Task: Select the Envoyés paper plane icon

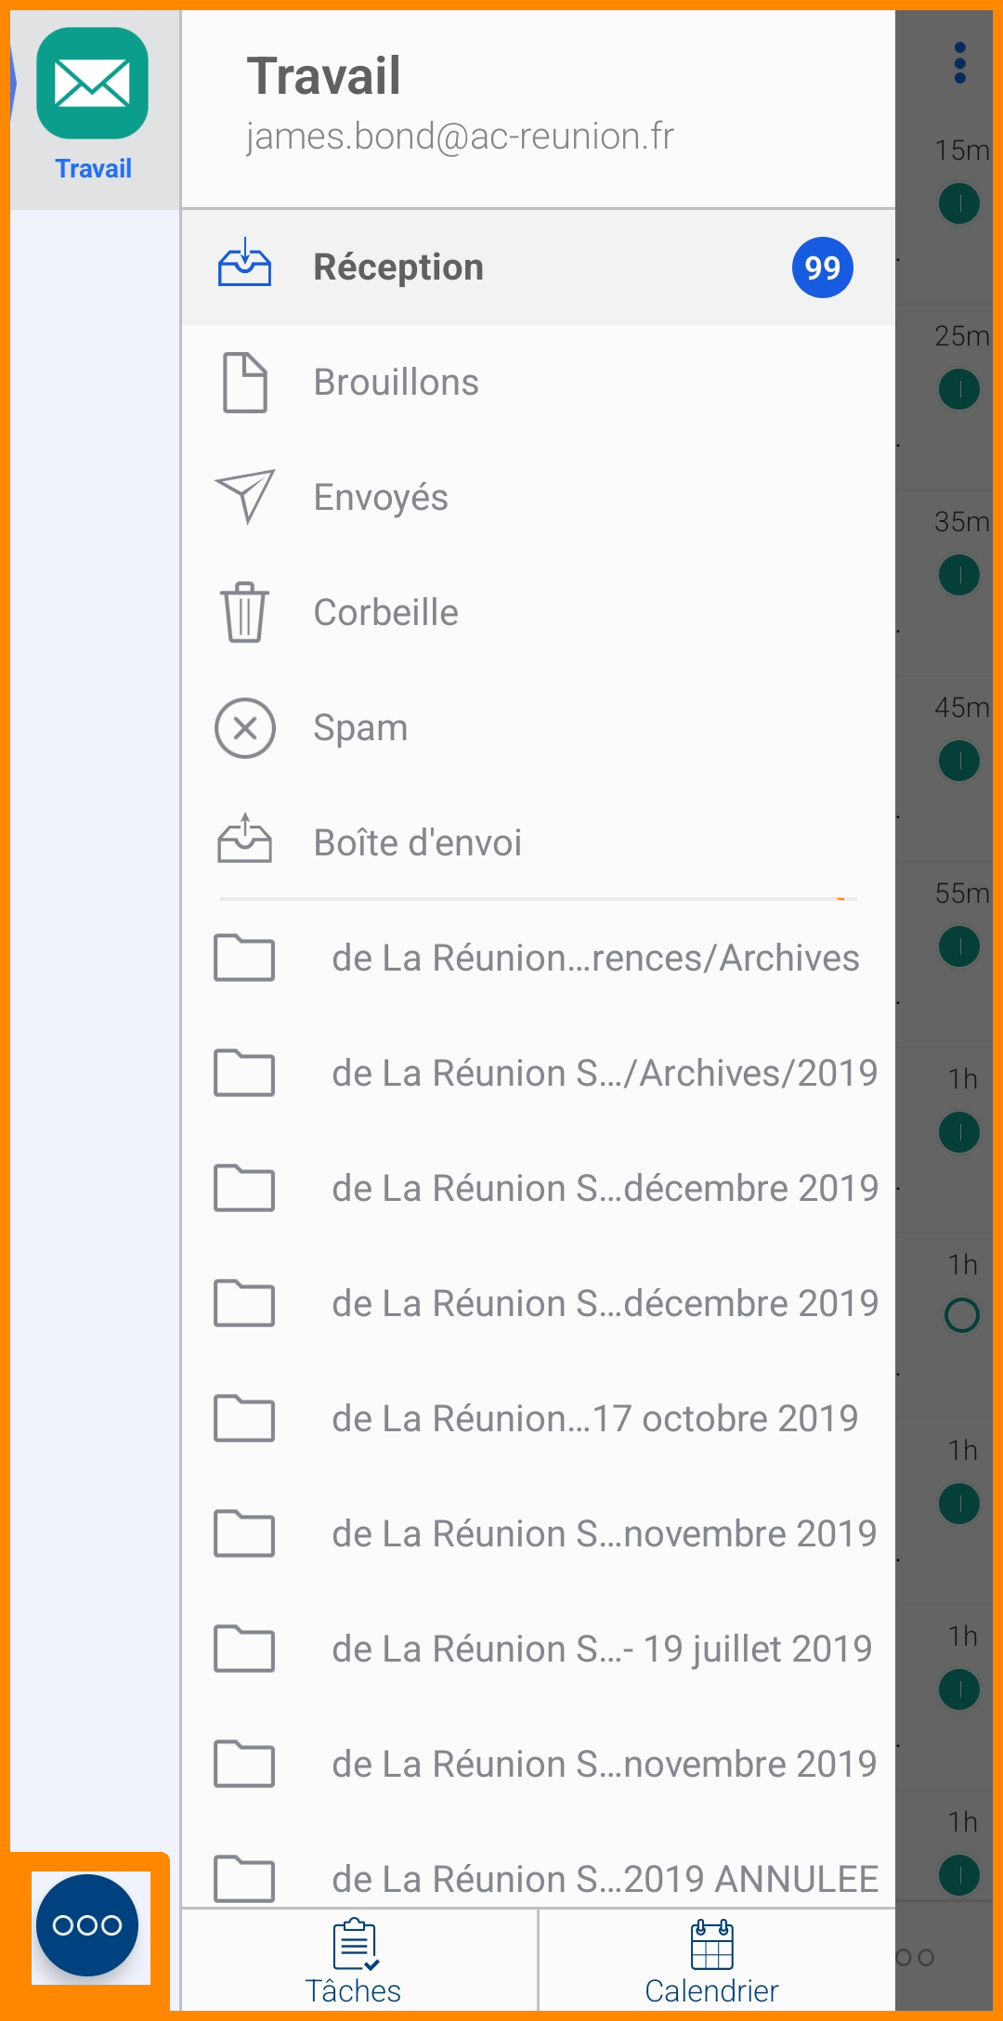Action: (x=245, y=497)
